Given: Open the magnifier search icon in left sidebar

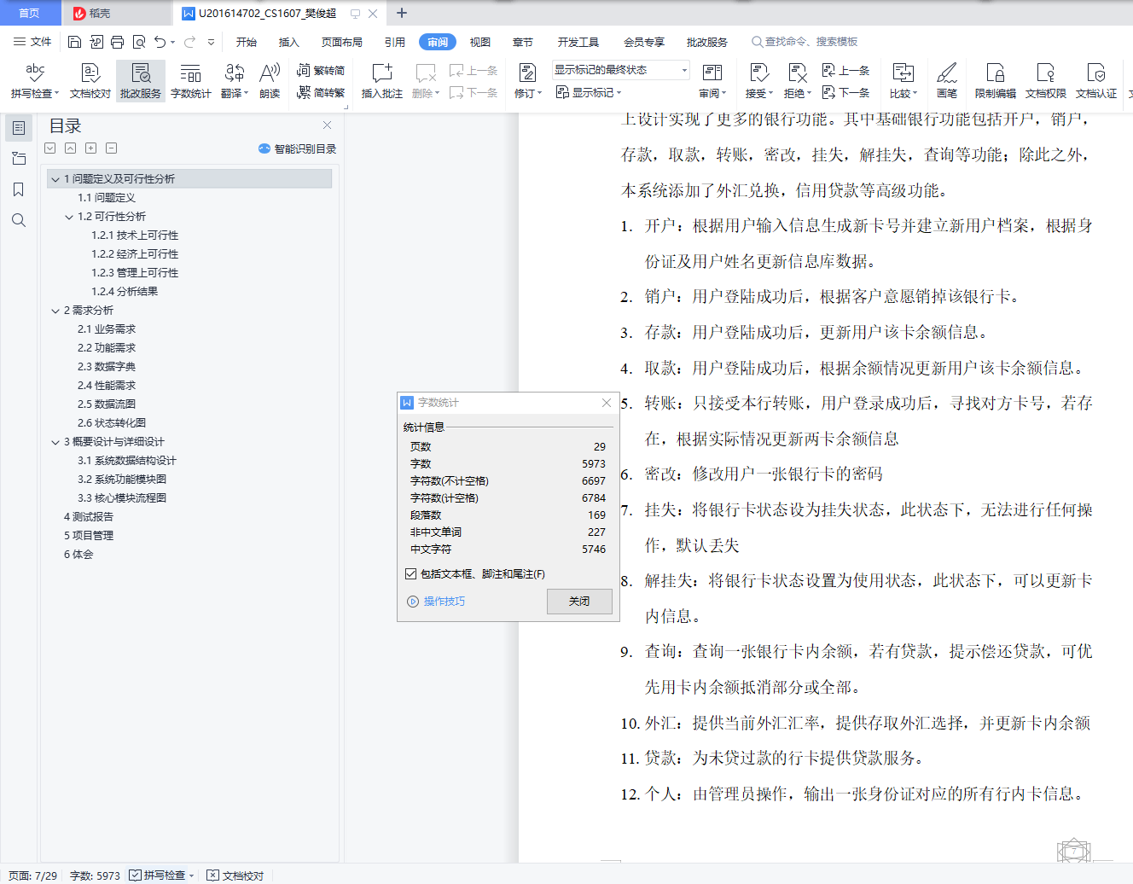Looking at the screenshot, I should click(x=19, y=220).
